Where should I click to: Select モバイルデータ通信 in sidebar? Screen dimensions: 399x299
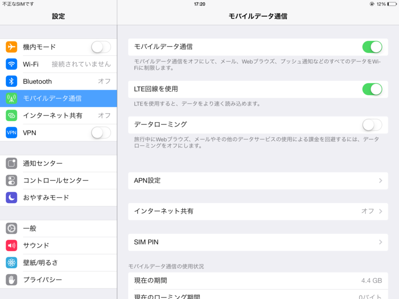point(58,98)
